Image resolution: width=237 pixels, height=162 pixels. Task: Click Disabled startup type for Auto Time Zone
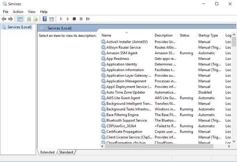pos(205,92)
